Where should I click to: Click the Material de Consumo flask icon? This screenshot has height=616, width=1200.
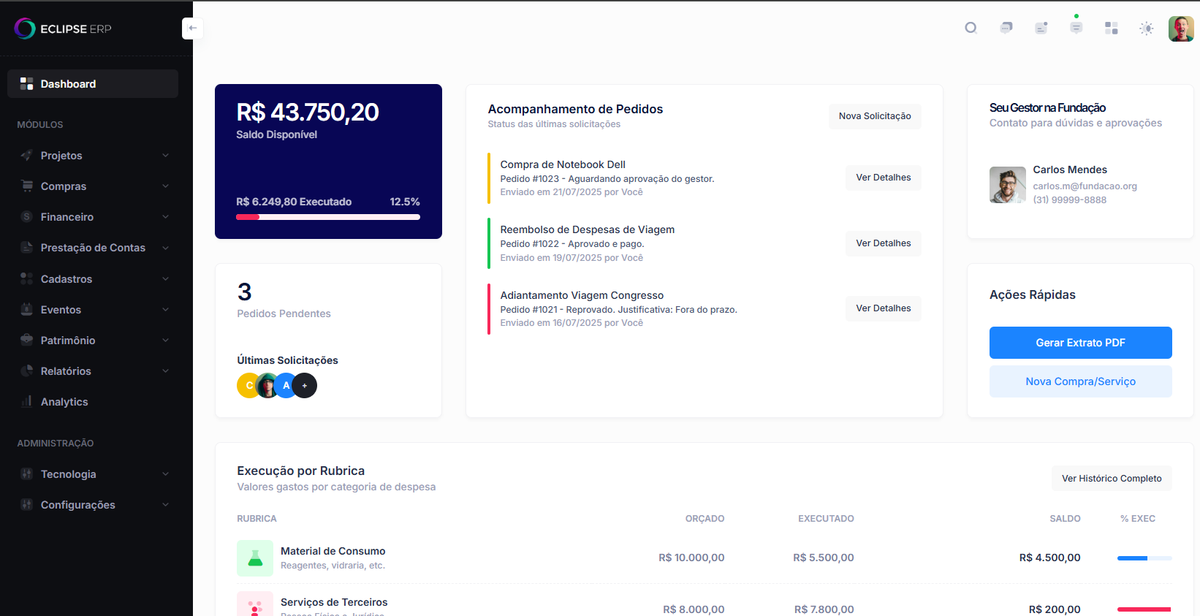[x=255, y=558]
